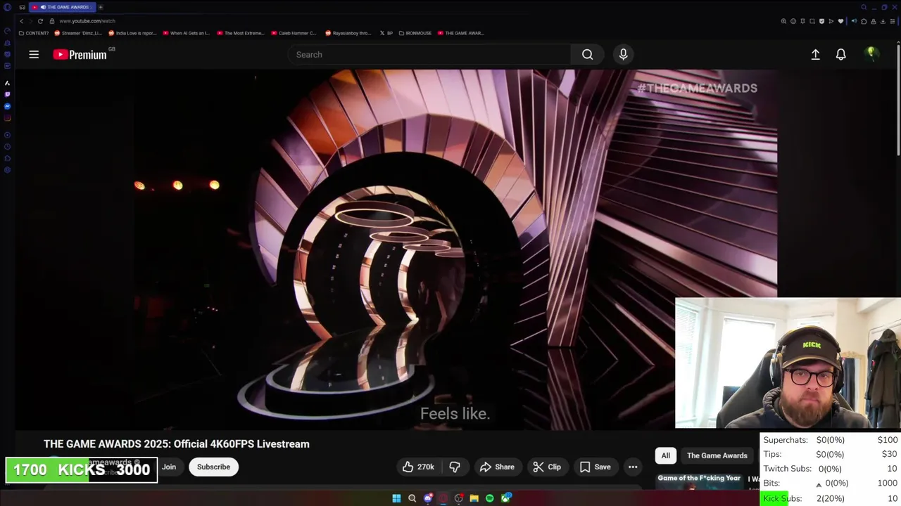The image size is (901, 506).
Task: Open history clock in sidebar
Action: pos(7,147)
